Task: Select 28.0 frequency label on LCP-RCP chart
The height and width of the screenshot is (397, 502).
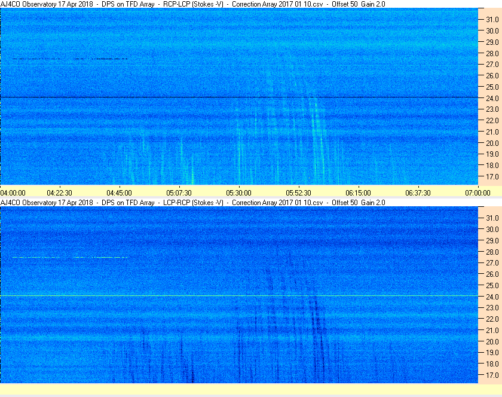Action: click(x=492, y=252)
